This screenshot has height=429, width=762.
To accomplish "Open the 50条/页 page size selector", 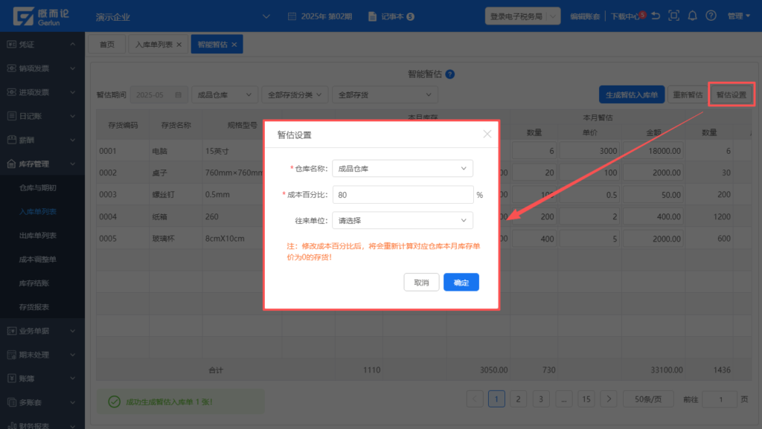I will pos(648,399).
